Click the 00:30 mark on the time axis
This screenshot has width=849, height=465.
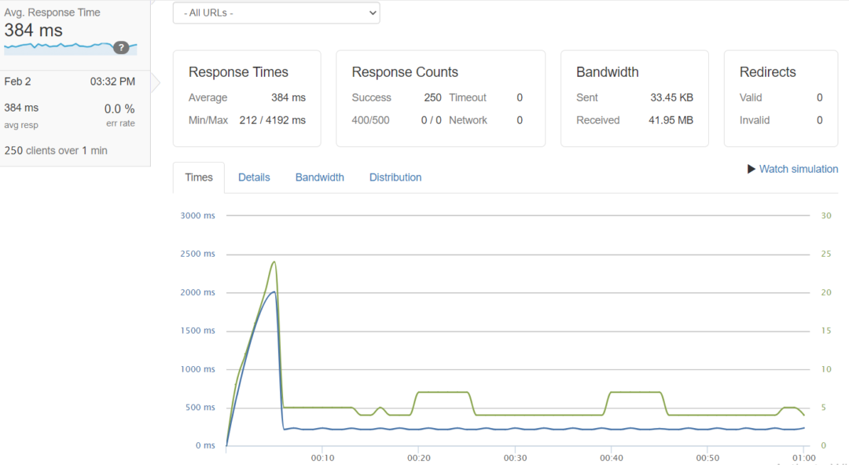516,457
